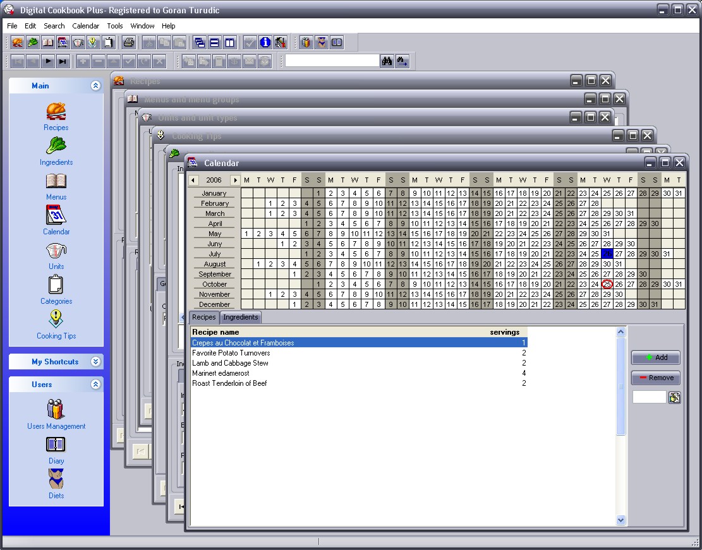Image resolution: width=702 pixels, height=550 pixels.
Task: Select Roast Tenderloin of Beef recipe
Action: click(359, 383)
